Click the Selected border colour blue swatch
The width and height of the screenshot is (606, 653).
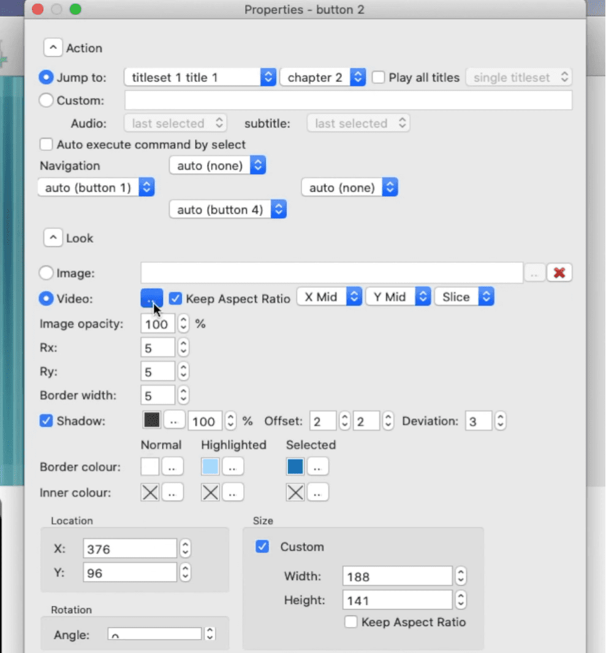(295, 467)
